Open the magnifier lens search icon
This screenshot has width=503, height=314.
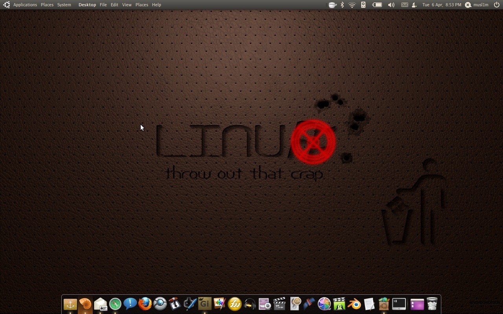(x=160, y=304)
